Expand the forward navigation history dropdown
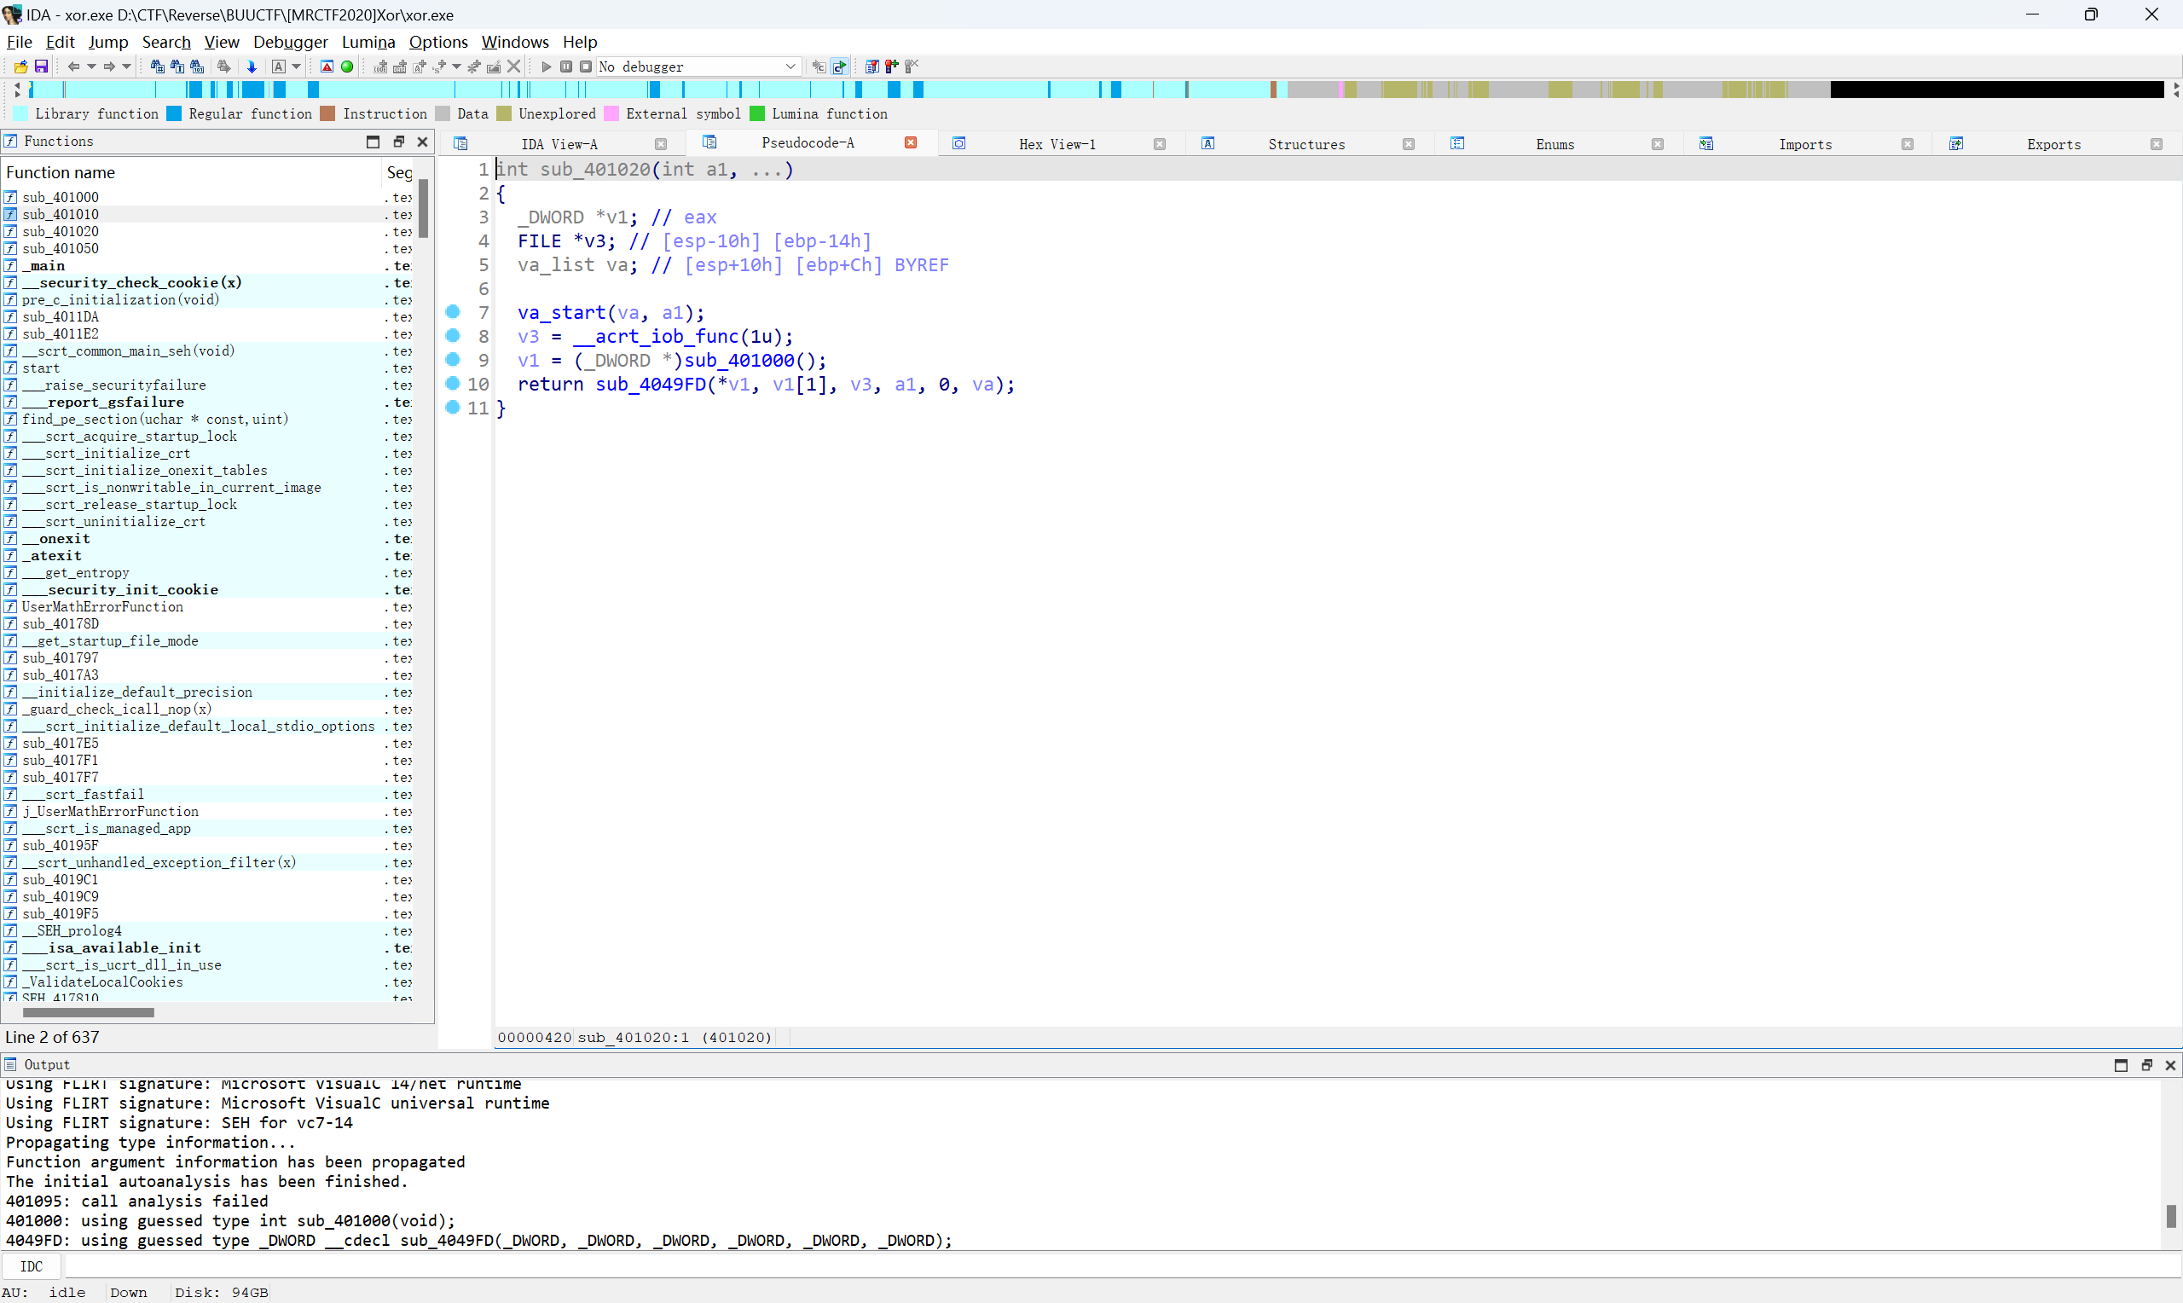The image size is (2183, 1303). 126,67
